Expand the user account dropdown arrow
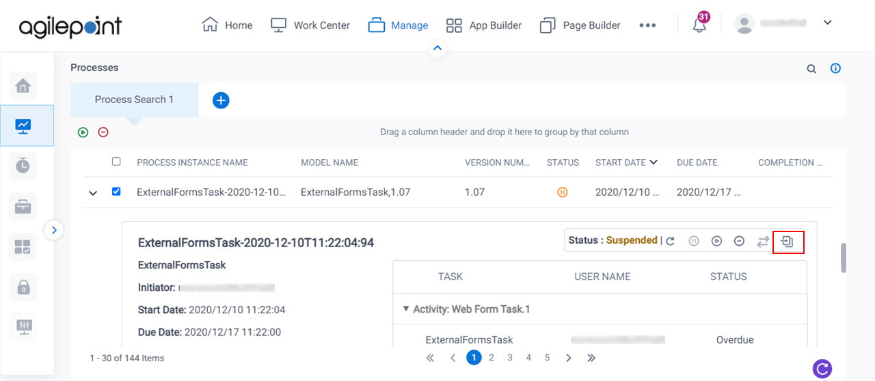Viewport: 875px width, 381px height. [x=827, y=23]
